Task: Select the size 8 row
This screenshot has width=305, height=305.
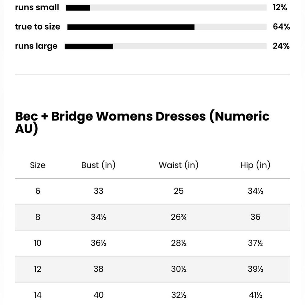Action: pyautogui.click(x=152, y=217)
